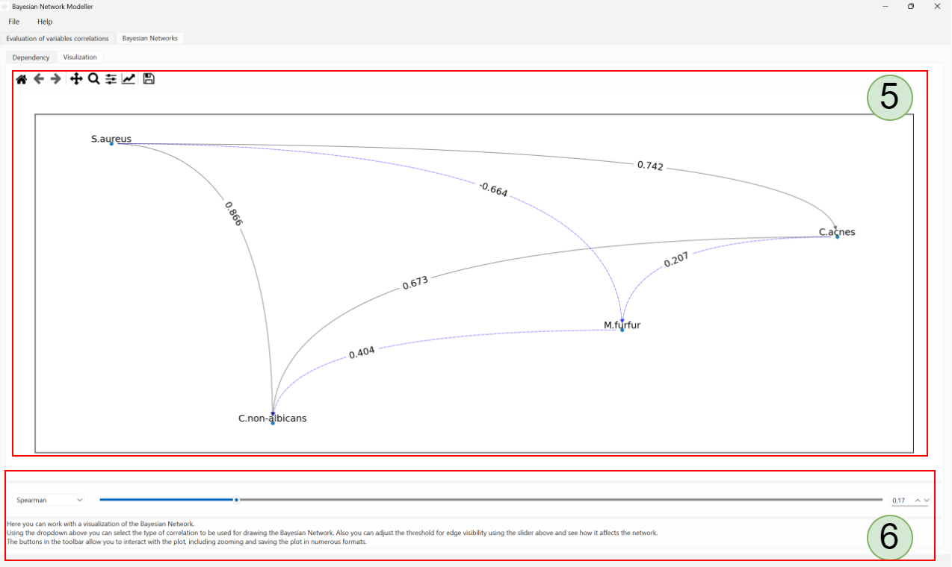Open the Help menu
Viewport: 952px width, 567px height.
point(45,22)
